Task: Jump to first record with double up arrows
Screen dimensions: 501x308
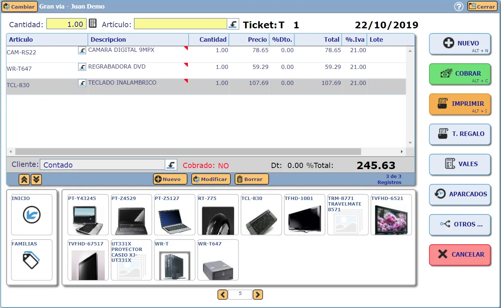Action: coord(24,180)
